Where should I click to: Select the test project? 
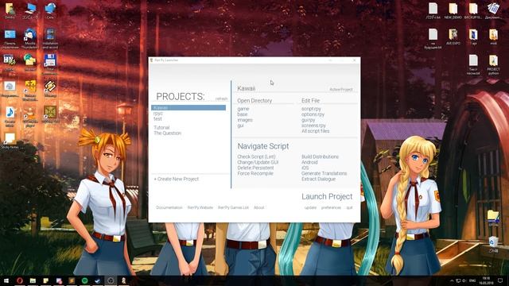(x=157, y=119)
